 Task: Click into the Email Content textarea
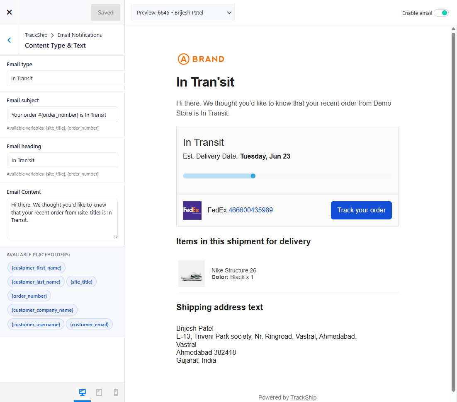pyautogui.click(x=62, y=219)
